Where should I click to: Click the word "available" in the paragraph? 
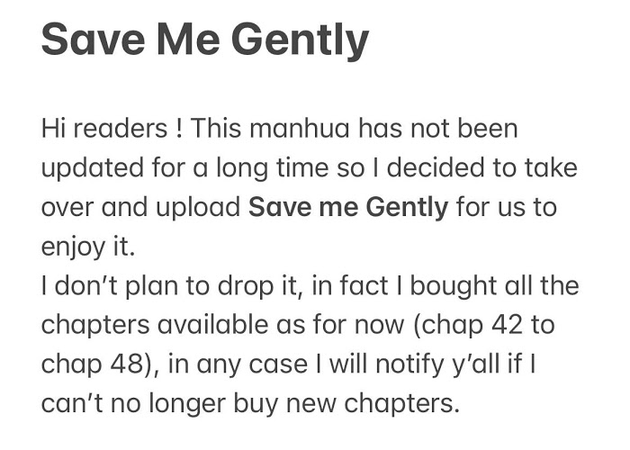coord(209,326)
